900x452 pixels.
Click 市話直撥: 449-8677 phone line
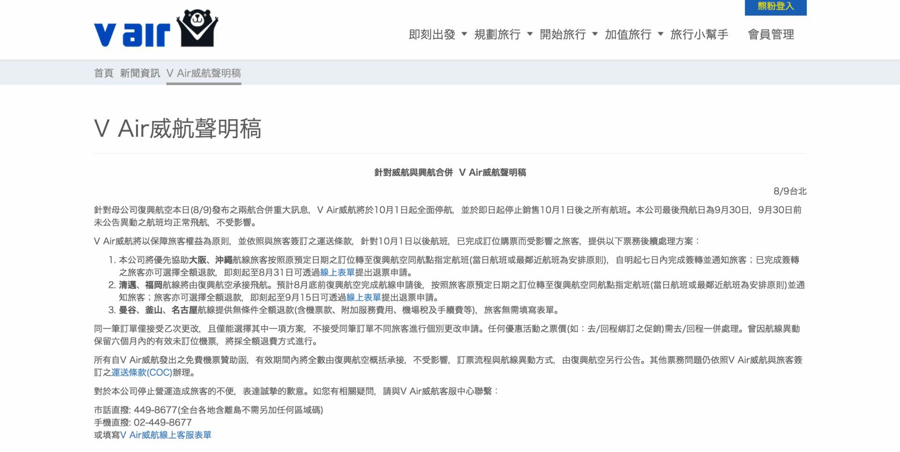[x=209, y=410]
